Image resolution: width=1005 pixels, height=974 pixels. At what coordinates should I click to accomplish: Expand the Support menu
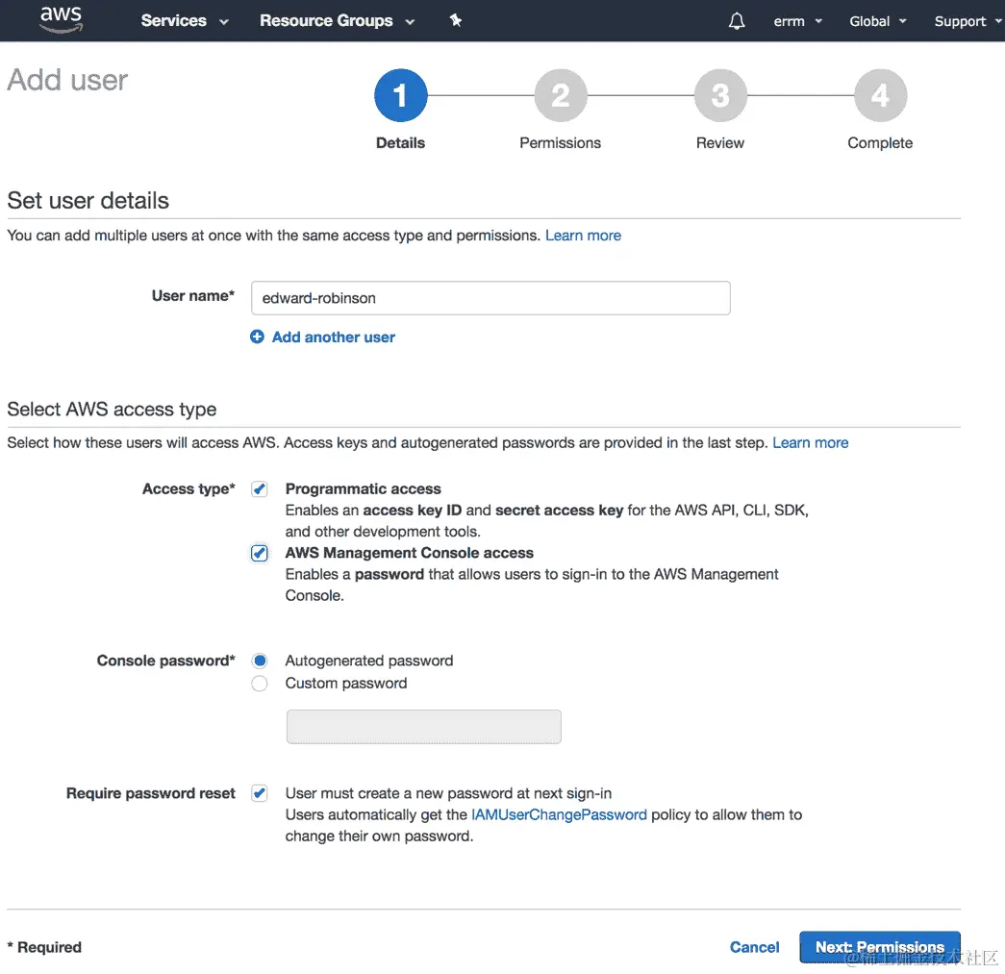(x=967, y=21)
